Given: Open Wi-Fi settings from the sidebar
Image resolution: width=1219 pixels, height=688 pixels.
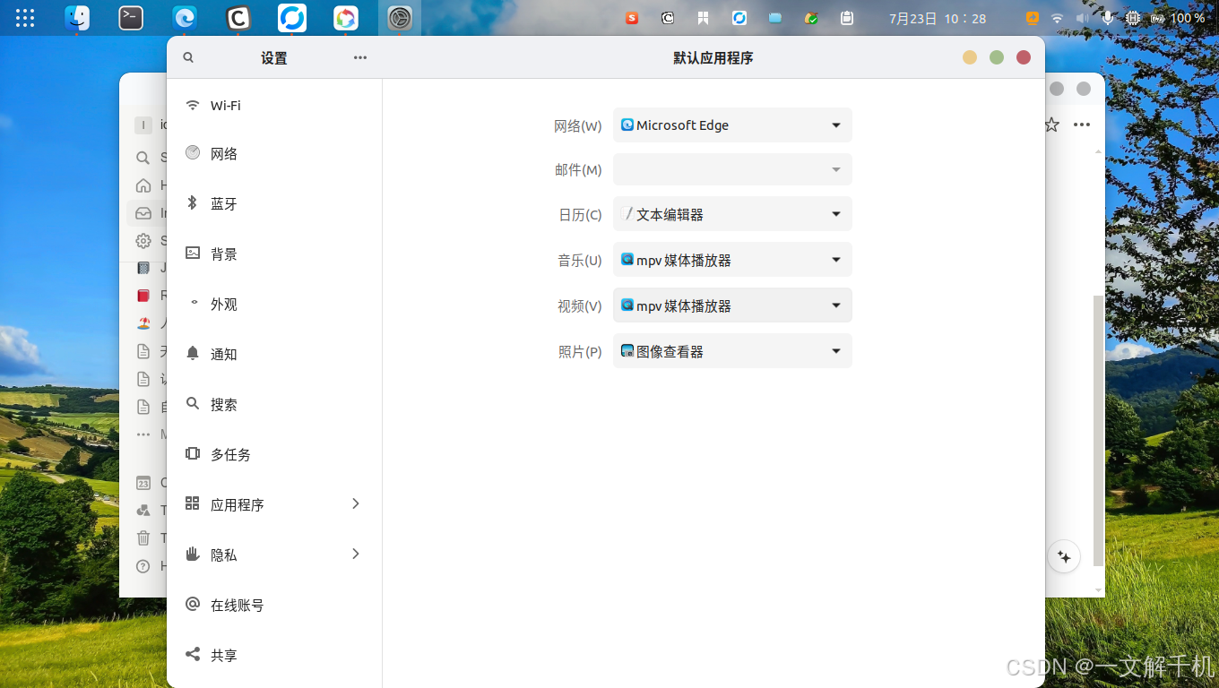Looking at the screenshot, I should tap(223, 104).
